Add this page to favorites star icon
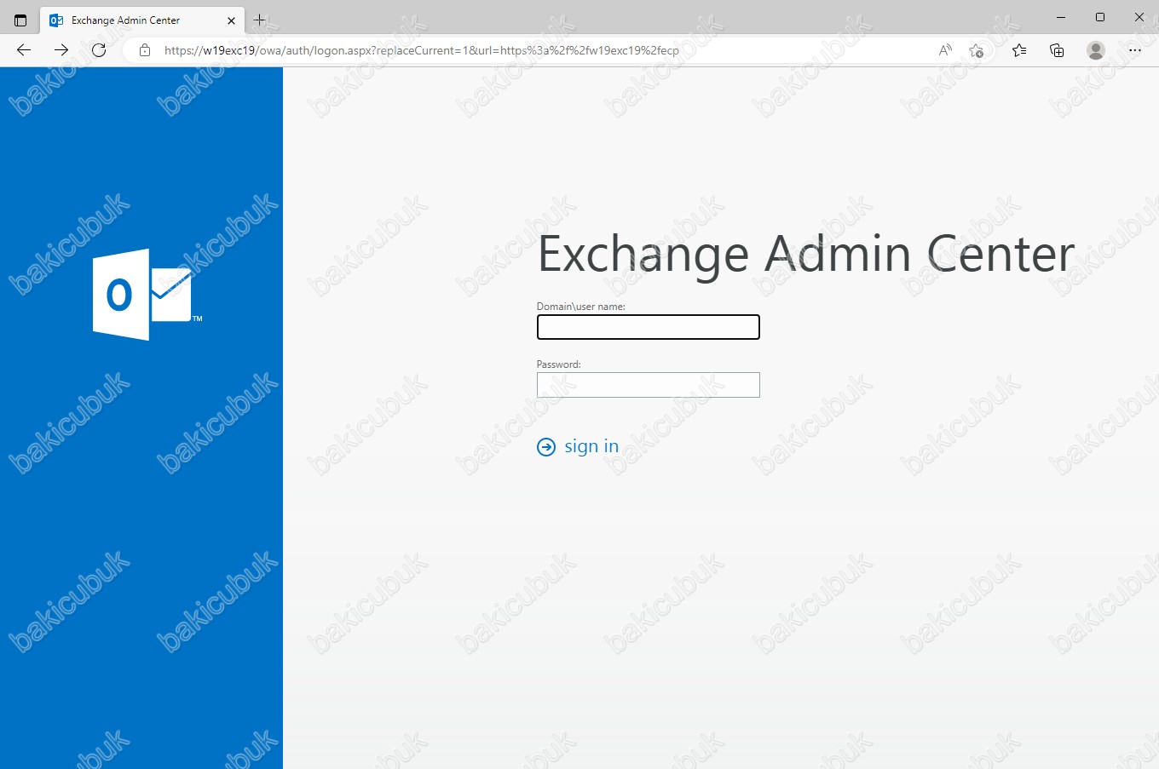Viewport: 1159px width, 769px height. (x=977, y=50)
